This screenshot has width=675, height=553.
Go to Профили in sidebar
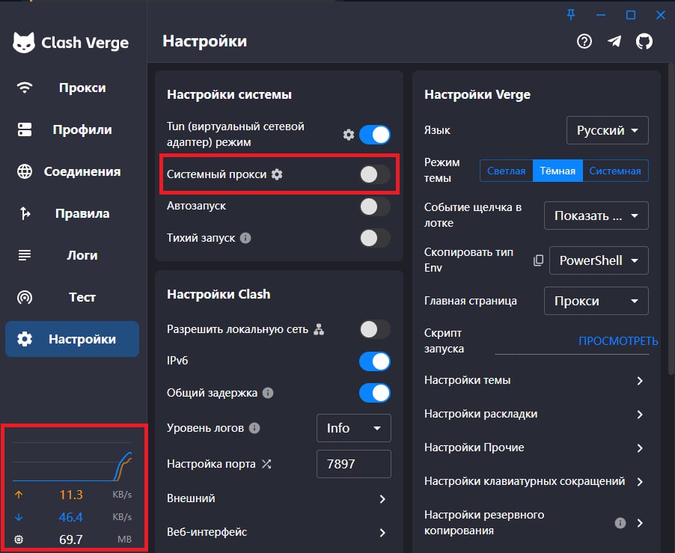coord(72,129)
